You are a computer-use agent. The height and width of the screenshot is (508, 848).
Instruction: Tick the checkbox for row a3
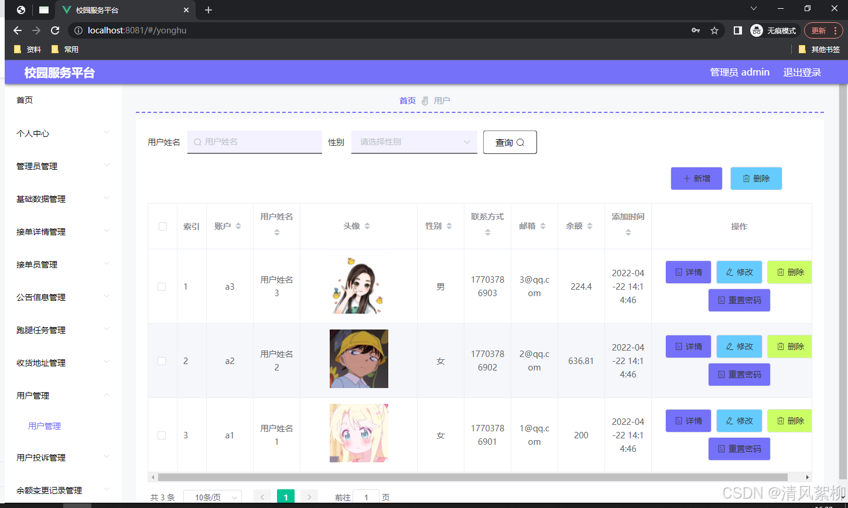162,287
